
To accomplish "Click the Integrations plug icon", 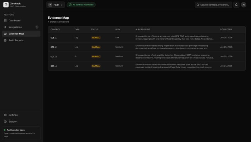I will [x=5, y=27].
